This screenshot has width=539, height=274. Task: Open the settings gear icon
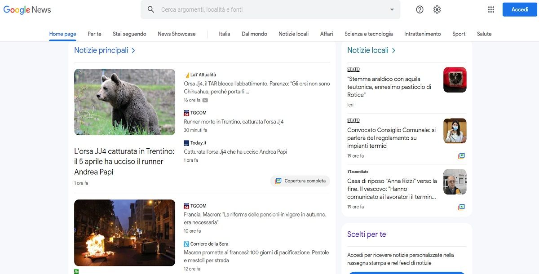(437, 9)
